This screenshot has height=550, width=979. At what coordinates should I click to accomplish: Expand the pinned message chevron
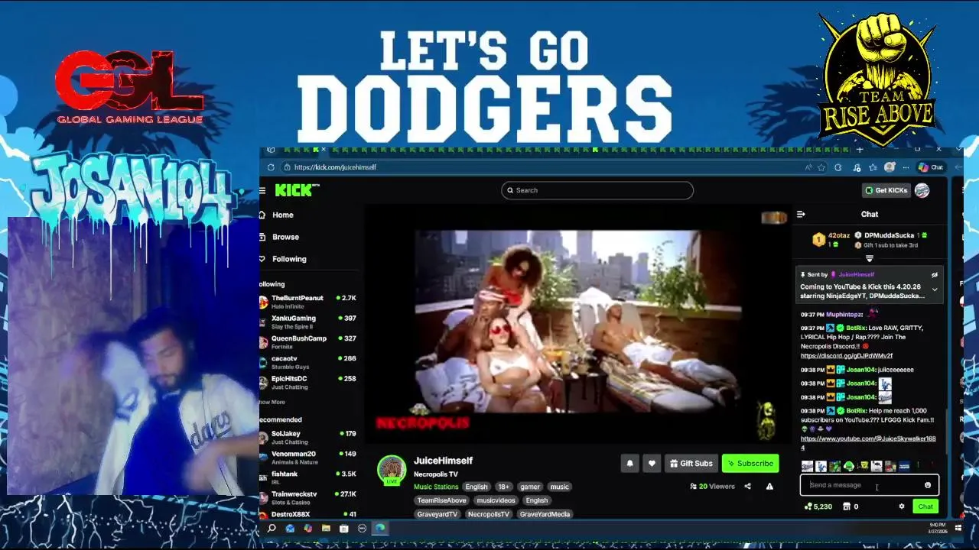[x=934, y=290]
